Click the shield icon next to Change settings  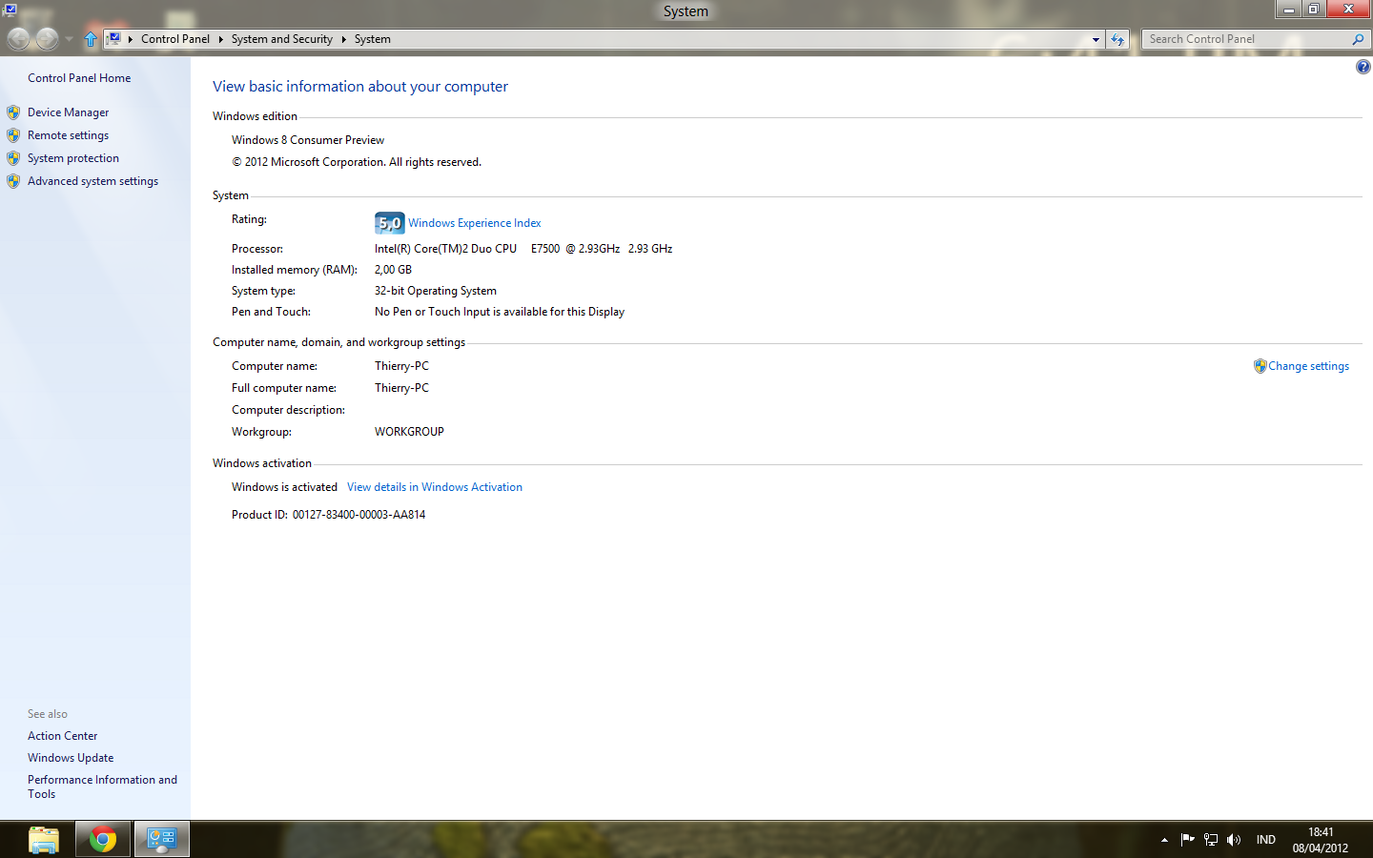pyautogui.click(x=1260, y=366)
